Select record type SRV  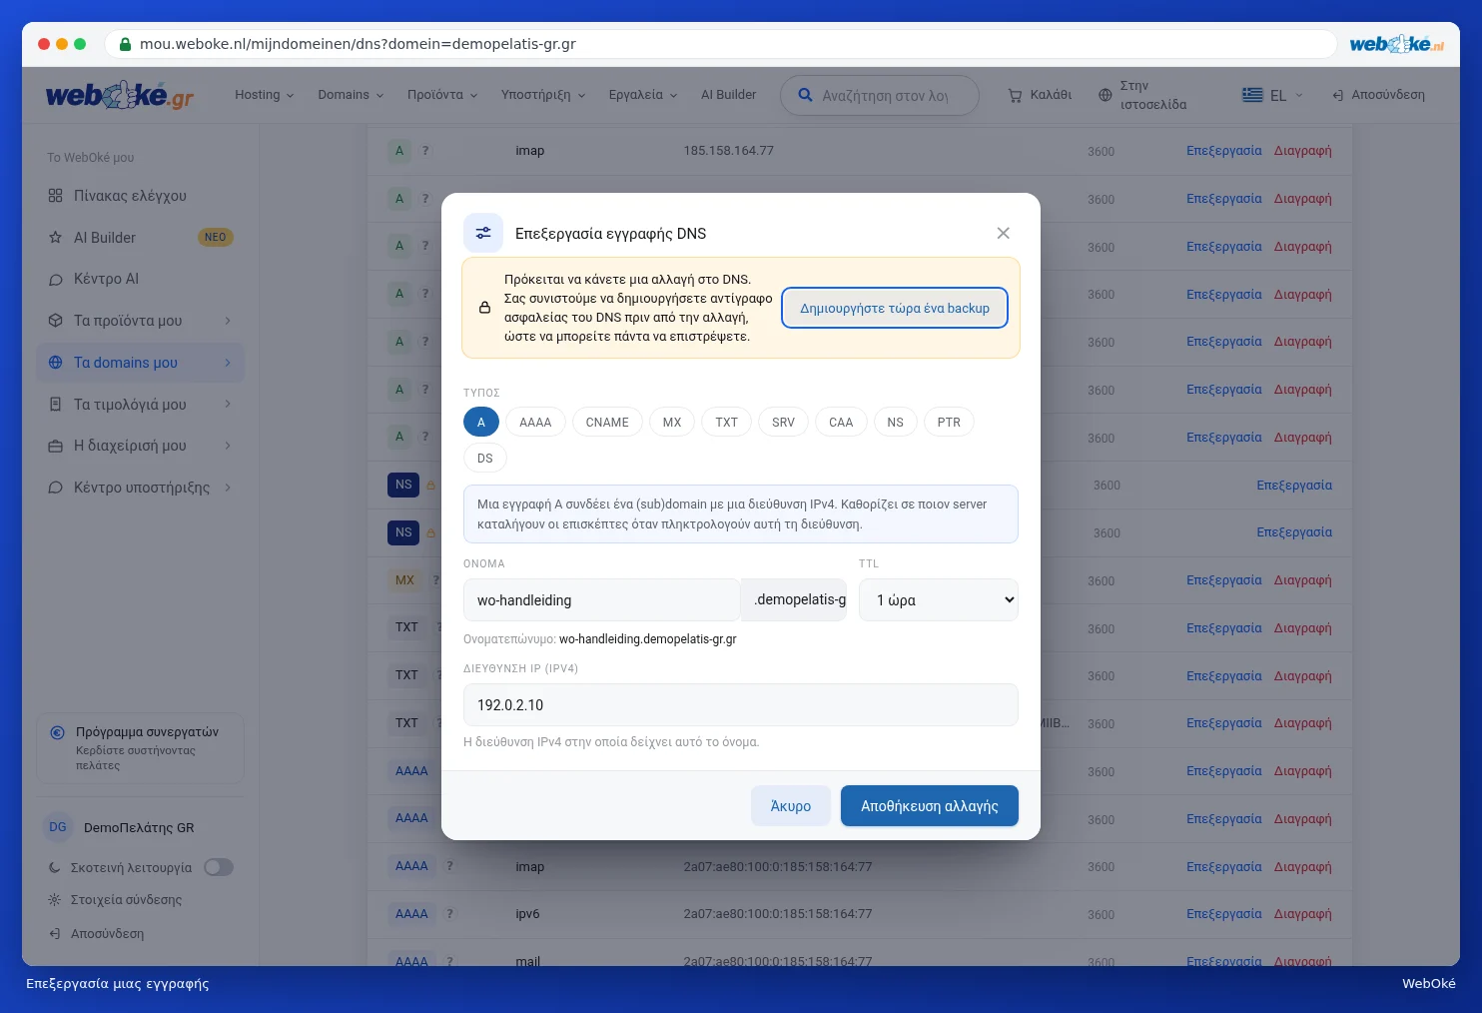pos(783,423)
